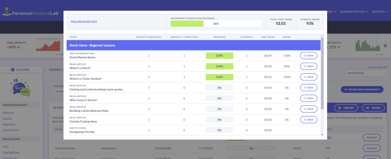Click the Navigating The Site video task
Screen dimensions: 391x159
tap(82, 132)
